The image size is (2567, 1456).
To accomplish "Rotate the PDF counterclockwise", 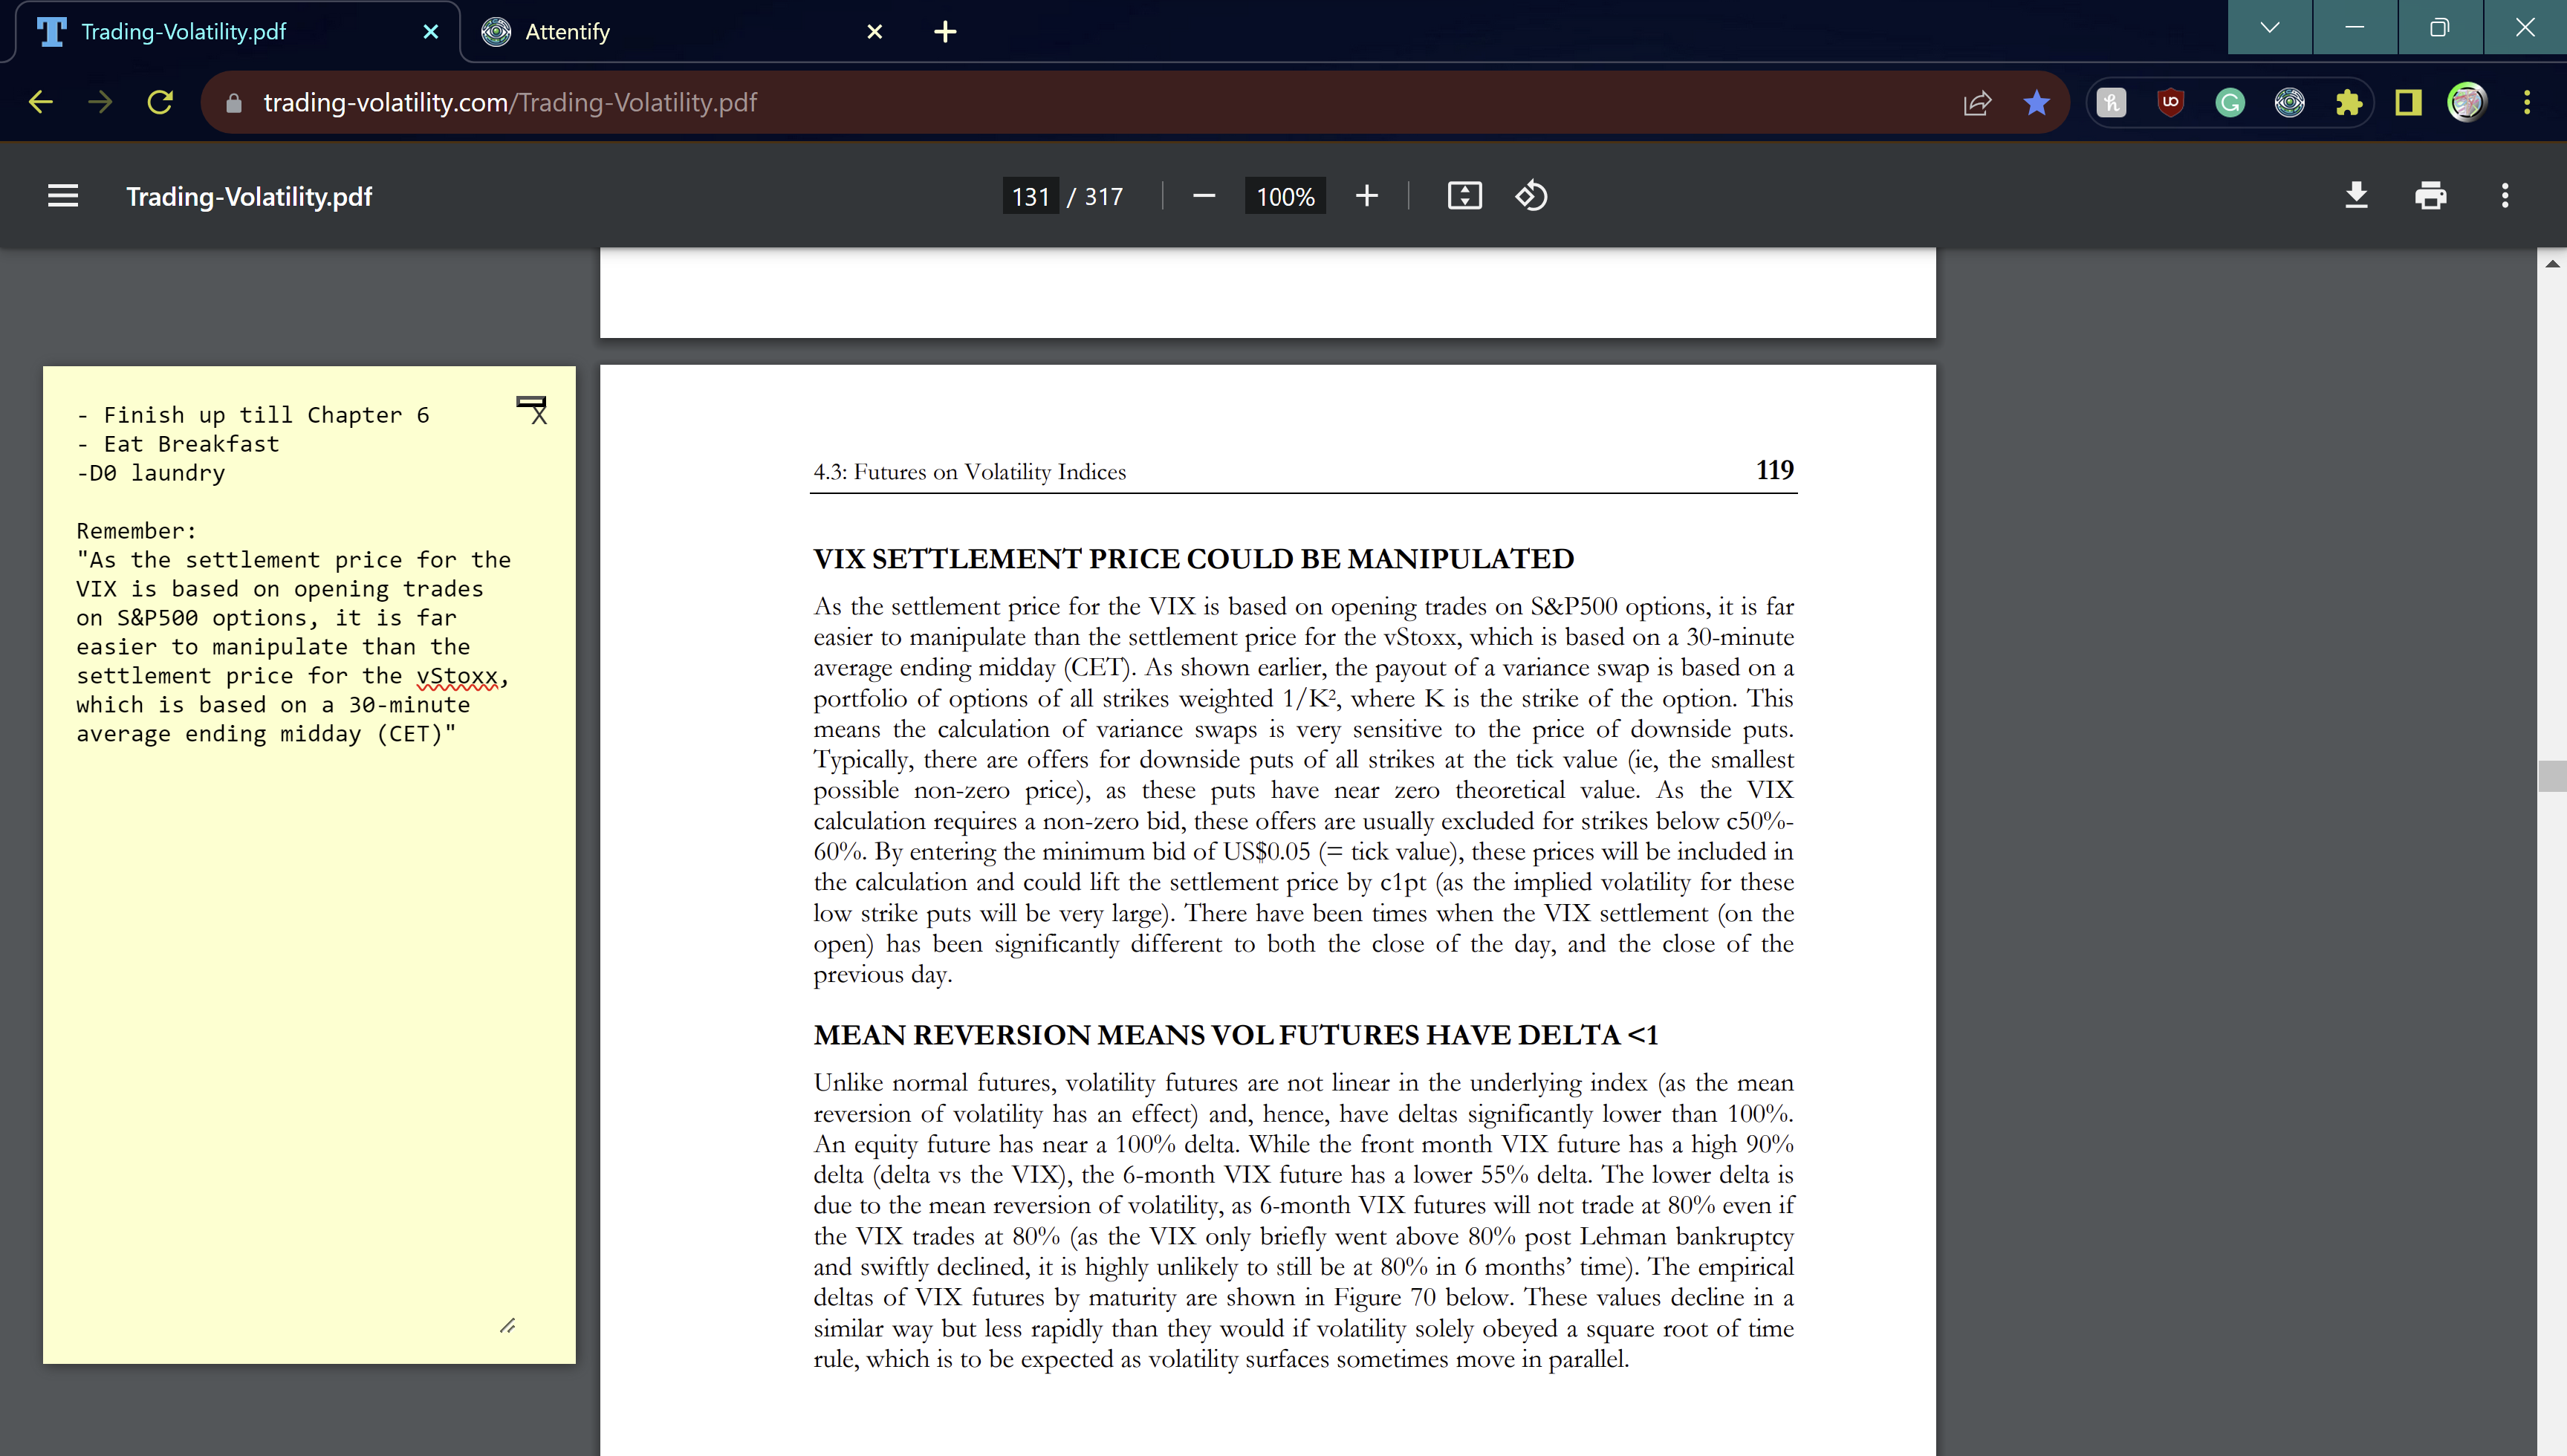I will tap(1531, 196).
